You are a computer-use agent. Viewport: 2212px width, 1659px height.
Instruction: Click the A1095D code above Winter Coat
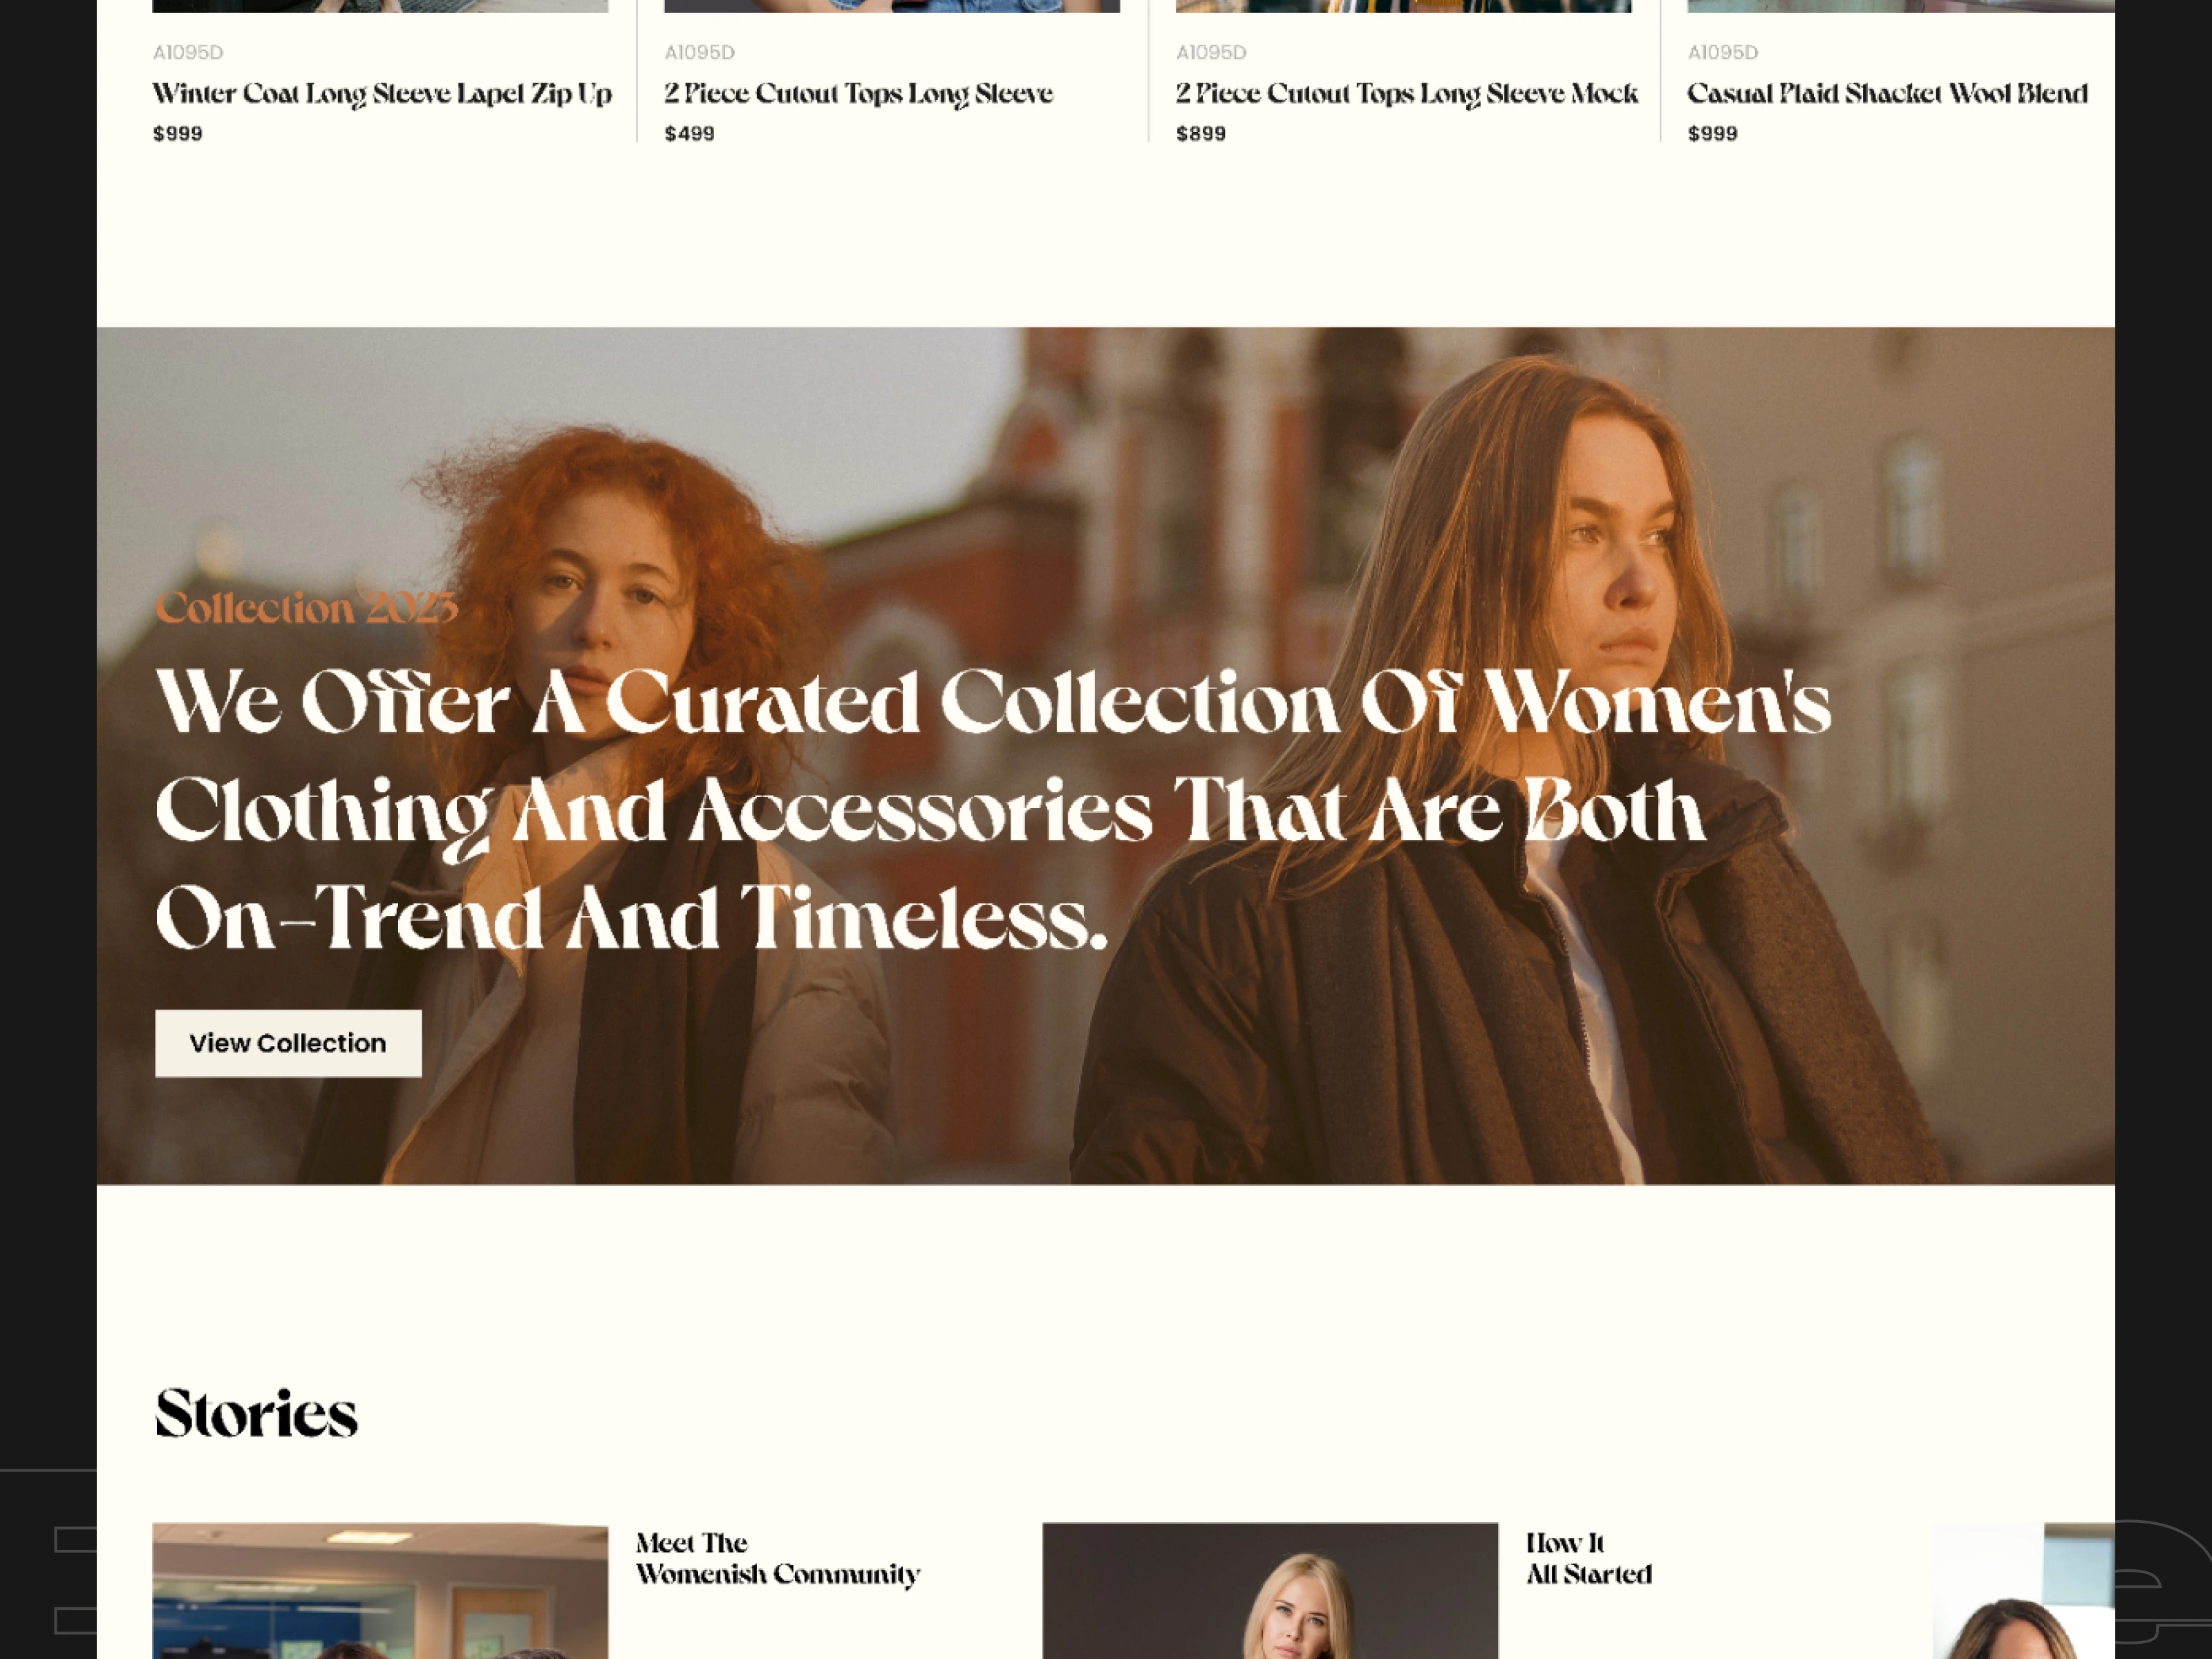(x=188, y=52)
